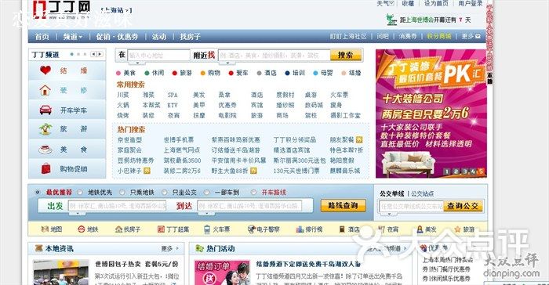
Task: Open the 夜宵 shortcut icon
Action: [x=382, y=229]
